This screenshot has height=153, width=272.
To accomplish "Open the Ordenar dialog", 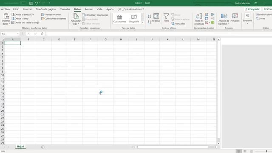I will click(x=156, y=18).
